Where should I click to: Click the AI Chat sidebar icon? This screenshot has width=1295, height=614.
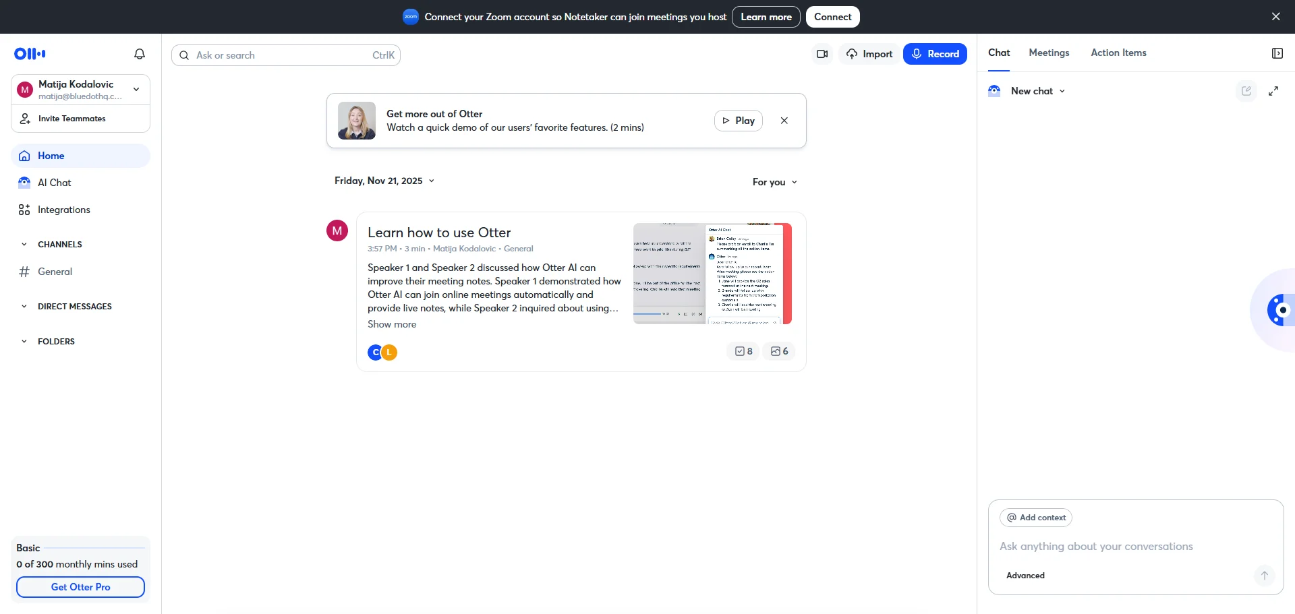pos(24,183)
